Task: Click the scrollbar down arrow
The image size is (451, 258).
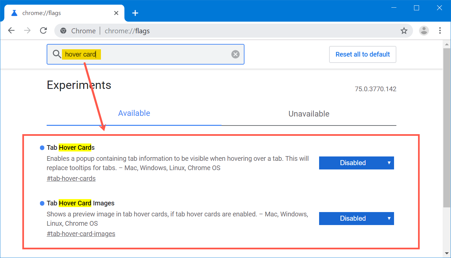Action: [447, 254]
